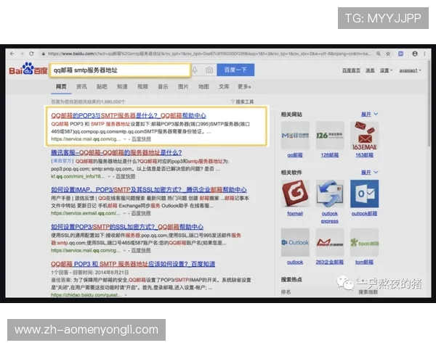Click the Outlook Express software icon
The width and height of the screenshot is (436, 348).
[x=330, y=194]
